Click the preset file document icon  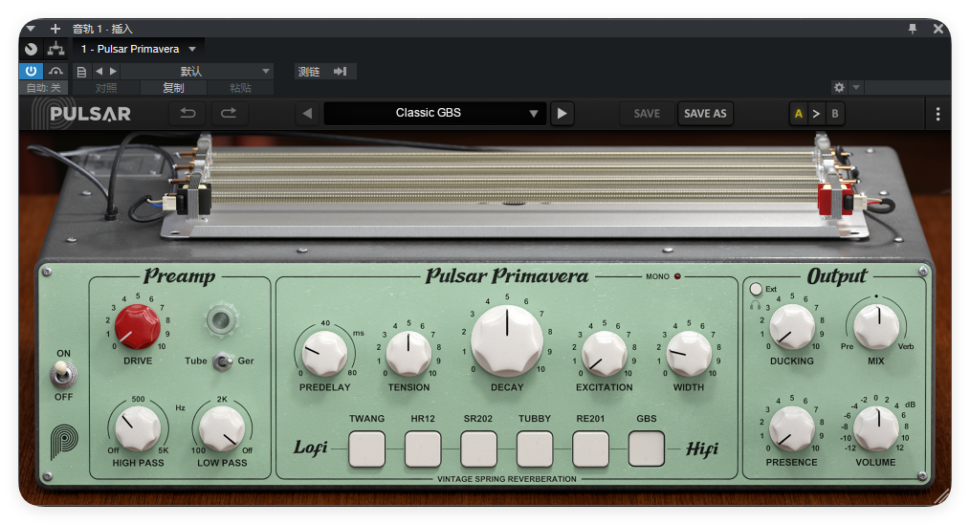pyautogui.click(x=81, y=72)
